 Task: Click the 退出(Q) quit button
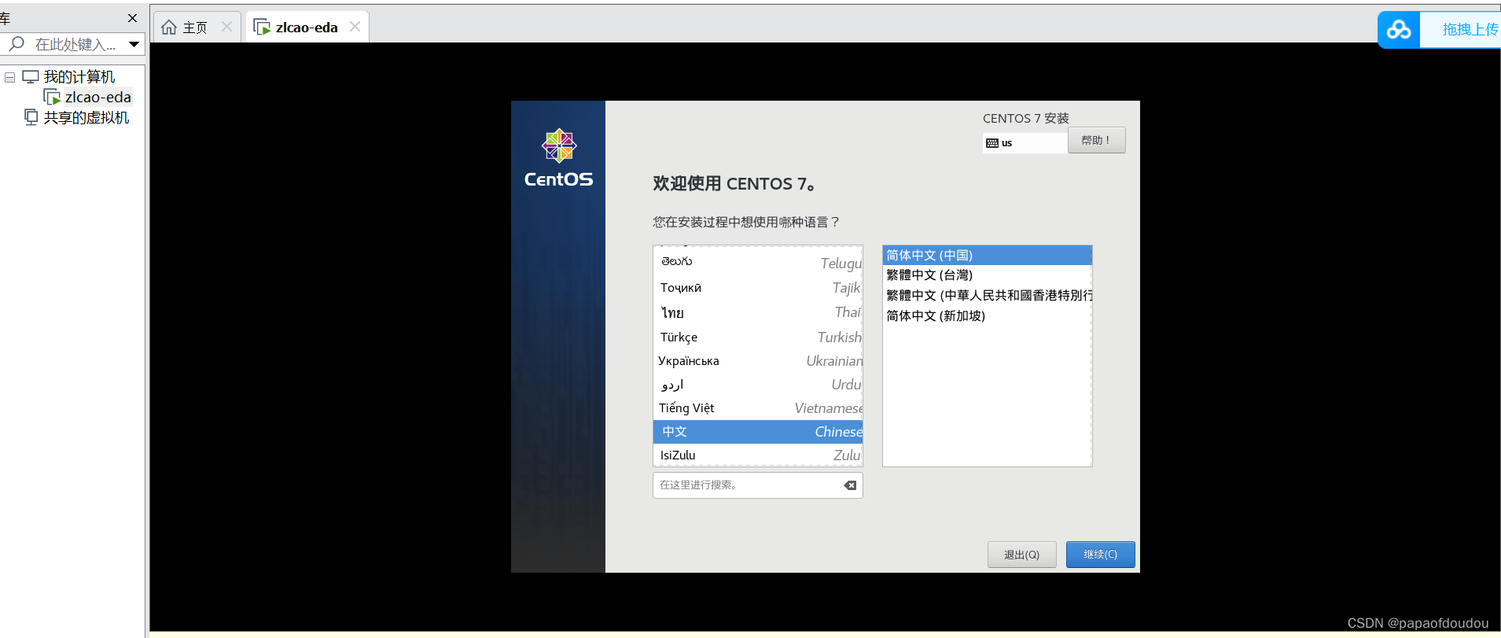tap(1021, 555)
